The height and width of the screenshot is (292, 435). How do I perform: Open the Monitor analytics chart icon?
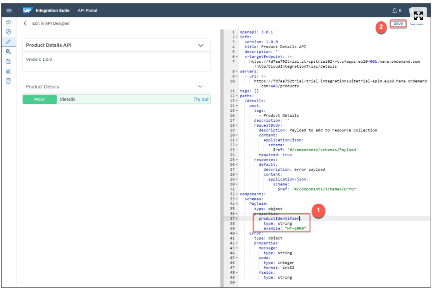[9, 71]
